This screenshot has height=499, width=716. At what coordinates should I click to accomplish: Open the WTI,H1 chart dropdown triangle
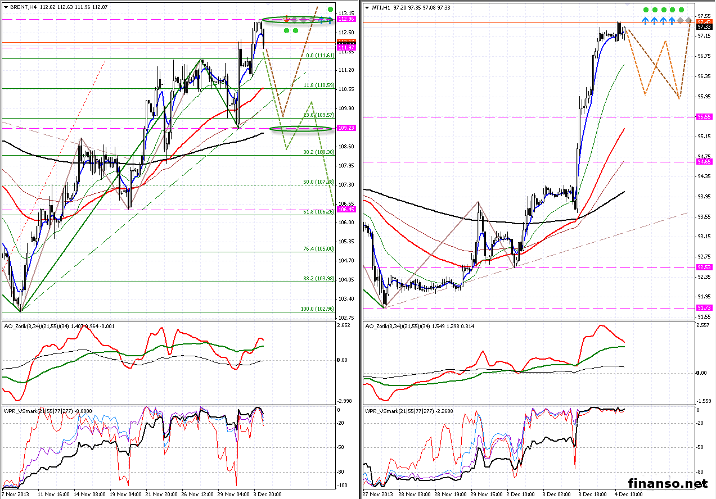(x=367, y=7)
